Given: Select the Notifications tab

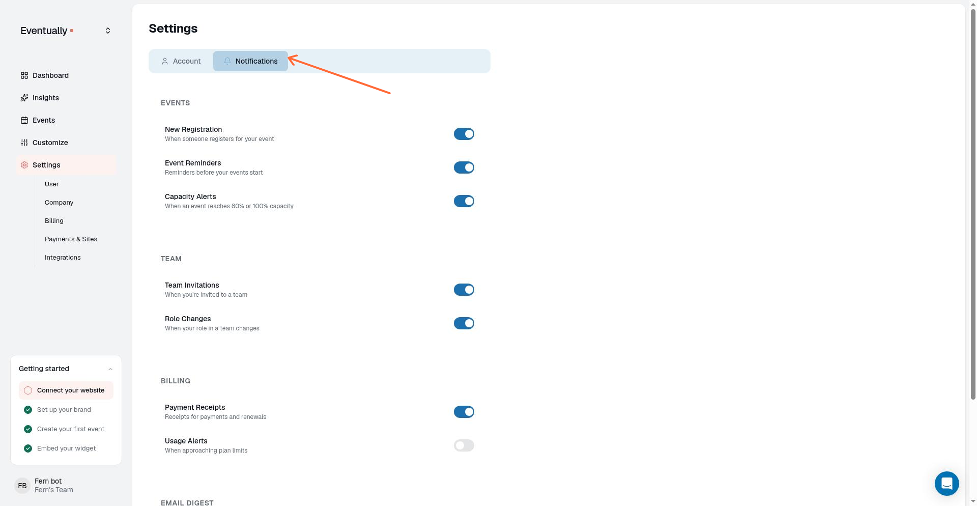Looking at the screenshot, I should [x=250, y=61].
